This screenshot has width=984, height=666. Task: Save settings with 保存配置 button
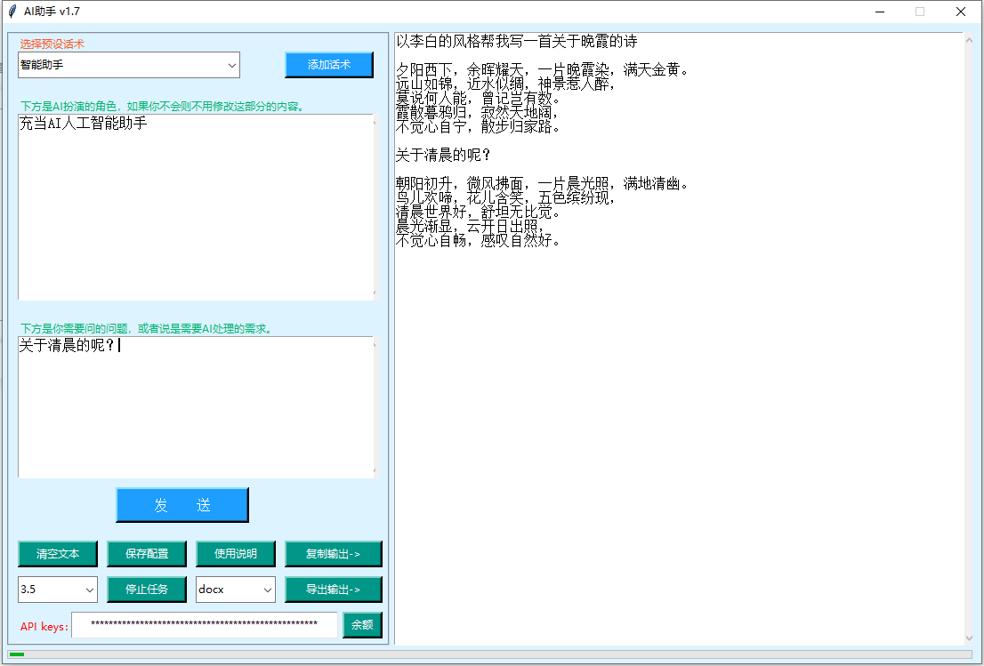tap(147, 553)
